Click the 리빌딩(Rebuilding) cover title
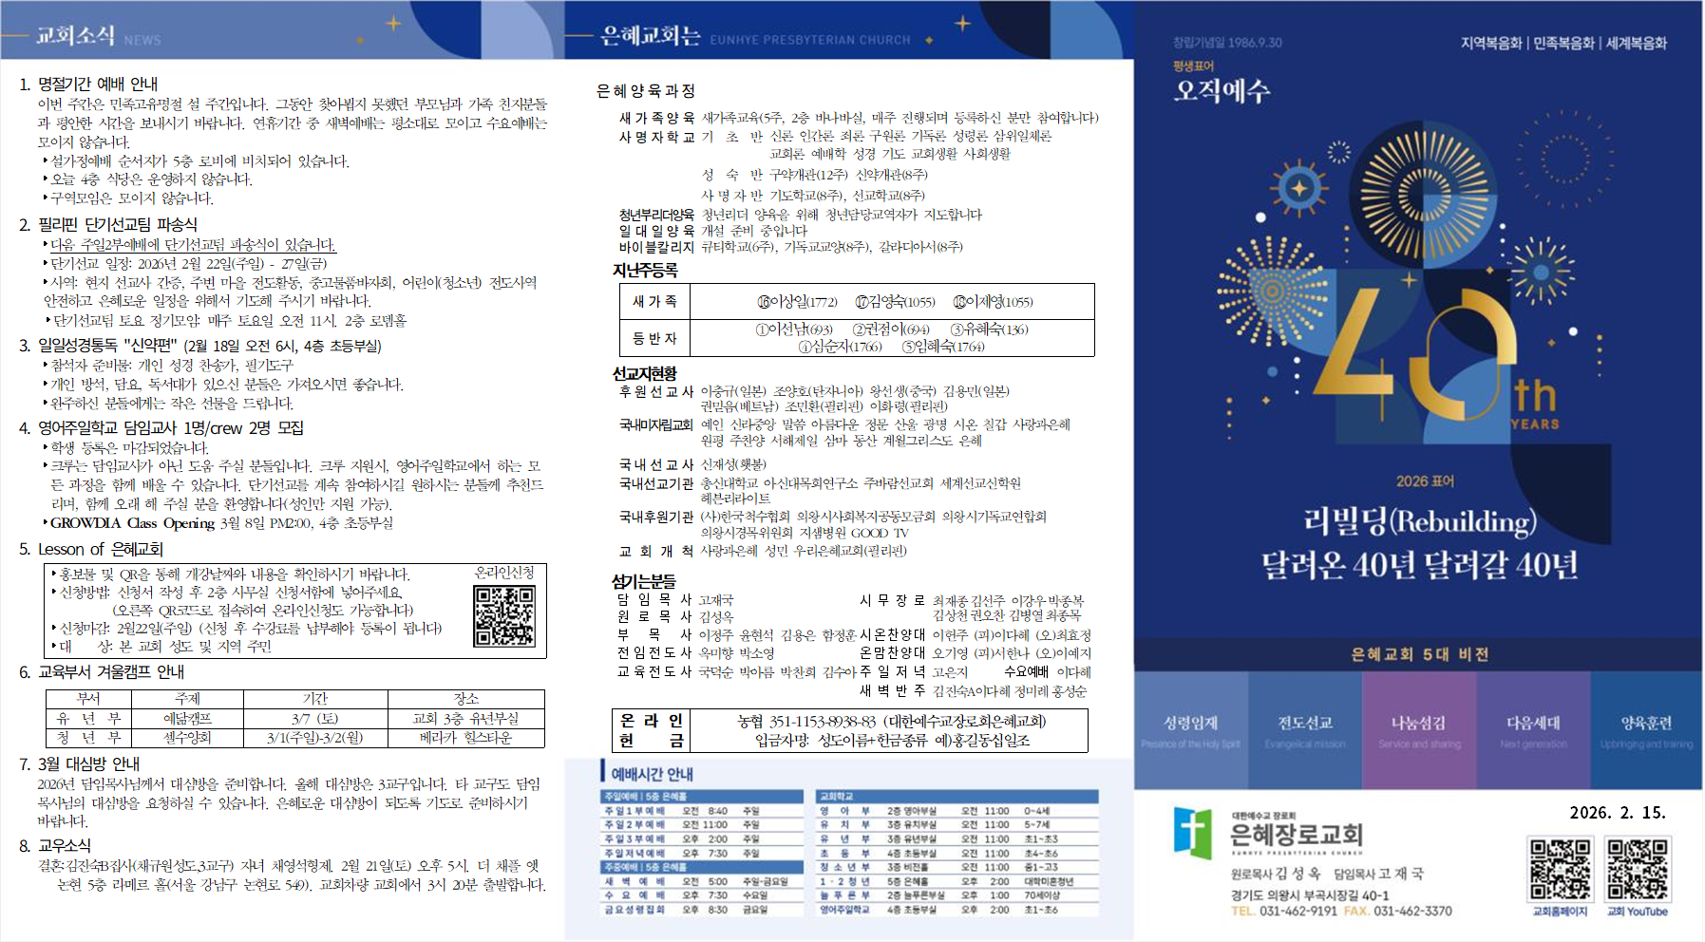The height and width of the screenshot is (942, 1705). [1419, 521]
